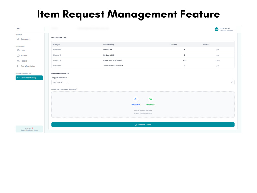Viewport: 257px width, 193px height.
Task: Click the clipboard icon in Simpan & Terima
Action: tap(136, 125)
